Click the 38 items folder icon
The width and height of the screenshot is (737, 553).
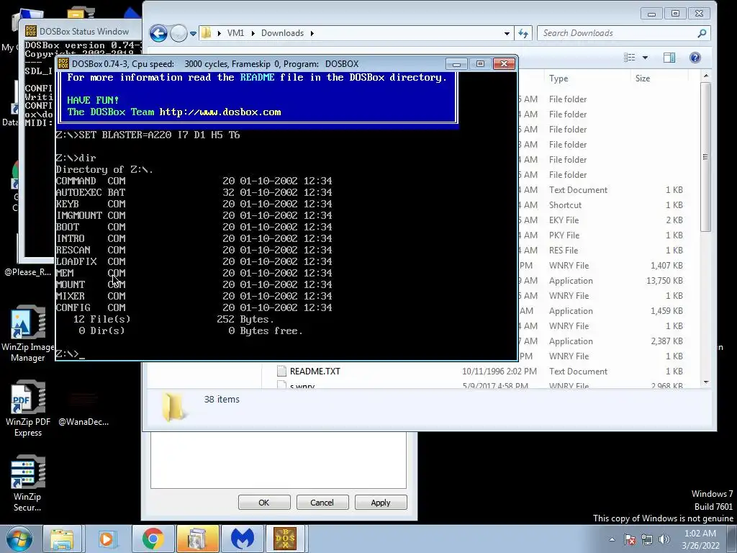click(174, 407)
